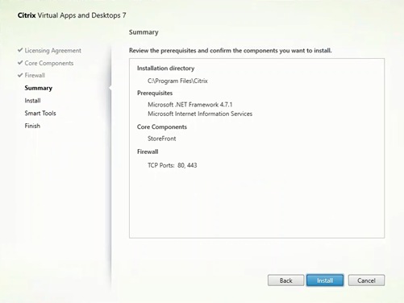The height and width of the screenshot is (303, 404).
Task: Click the Installation directory heading
Action: tap(165, 68)
